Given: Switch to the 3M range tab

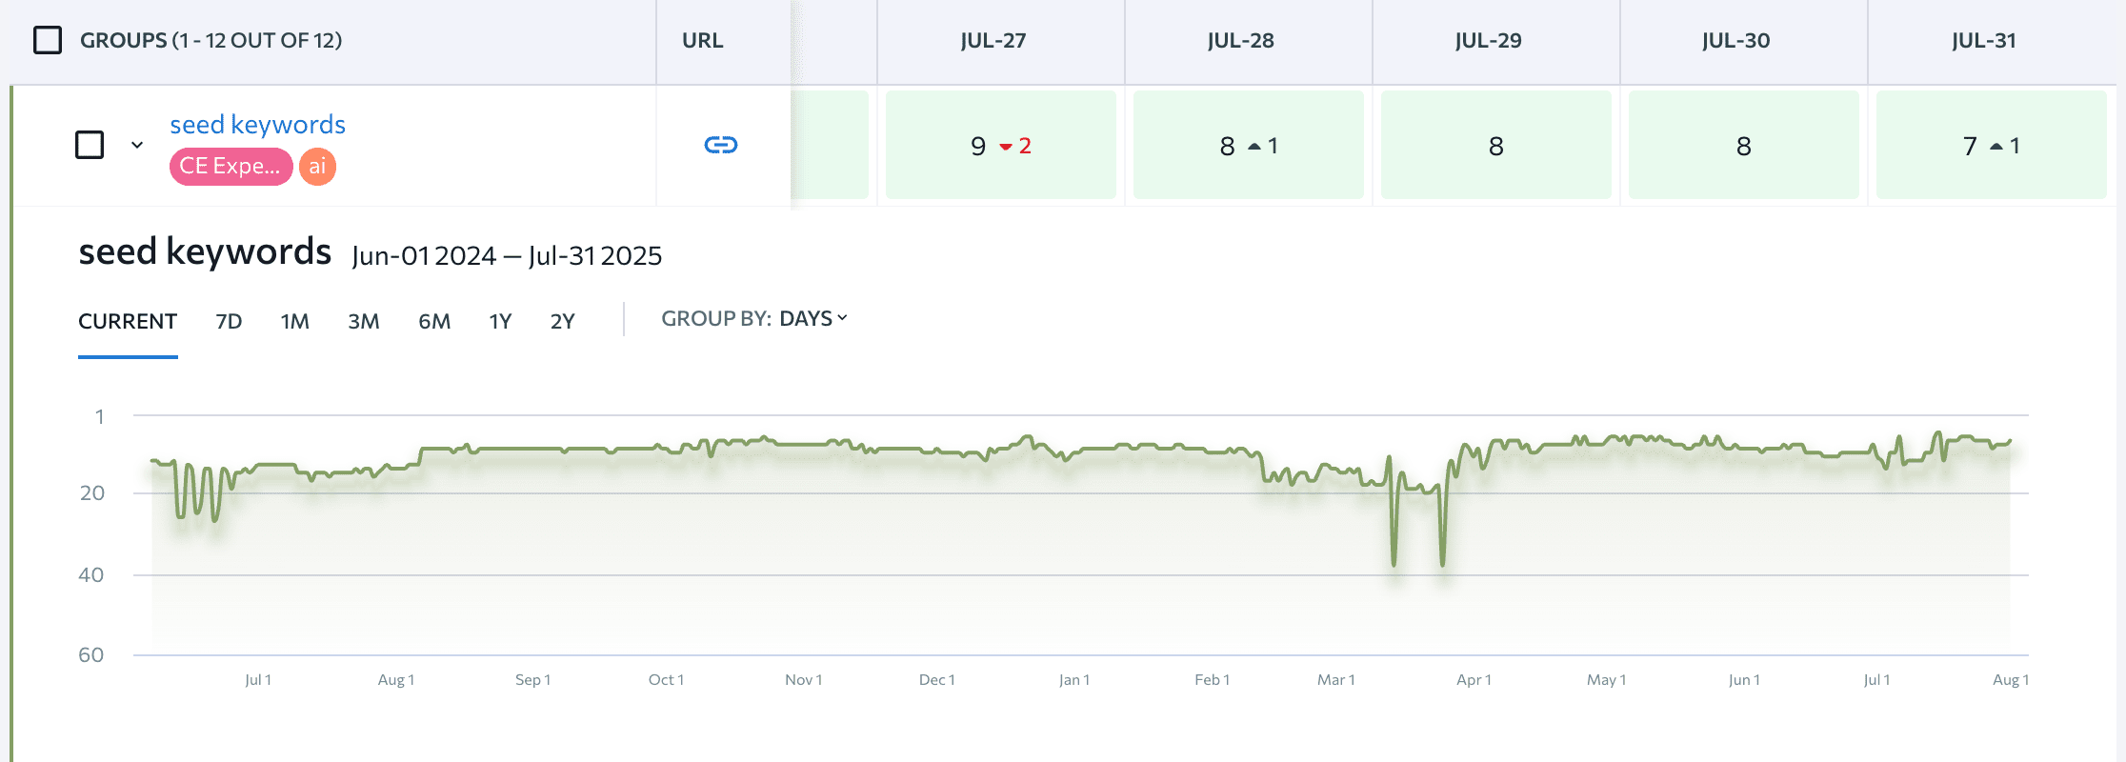Looking at the screenshot, I should [x=363, y=322].
